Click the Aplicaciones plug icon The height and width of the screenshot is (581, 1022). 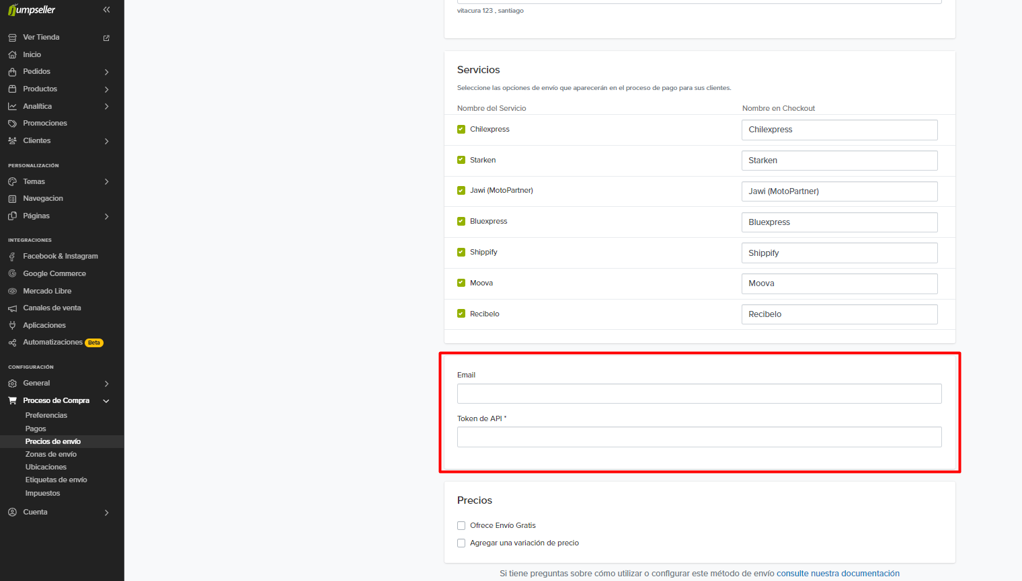coord(12,326)
